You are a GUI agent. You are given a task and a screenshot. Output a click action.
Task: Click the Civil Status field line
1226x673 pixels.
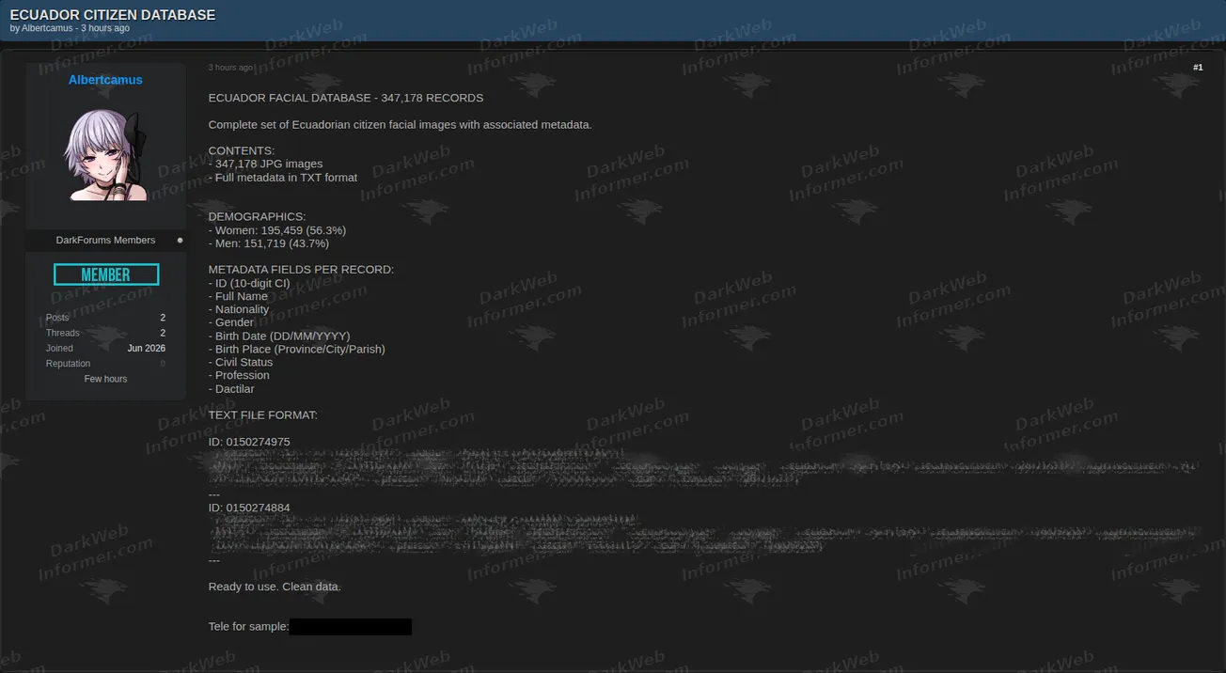241,362
